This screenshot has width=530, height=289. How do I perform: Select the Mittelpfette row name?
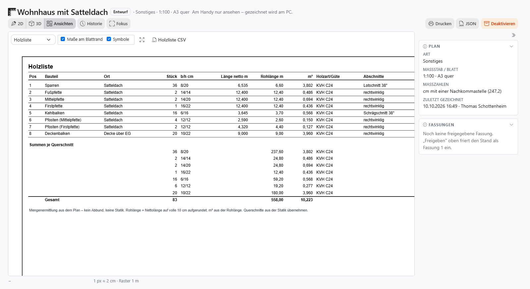[55, 99]
